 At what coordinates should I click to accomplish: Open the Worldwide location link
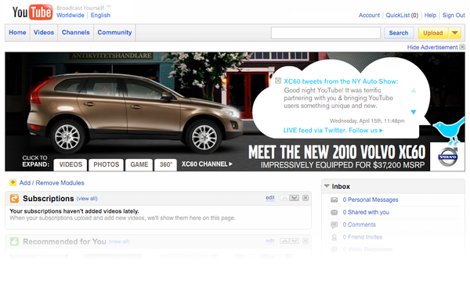(x=70, y=16)
